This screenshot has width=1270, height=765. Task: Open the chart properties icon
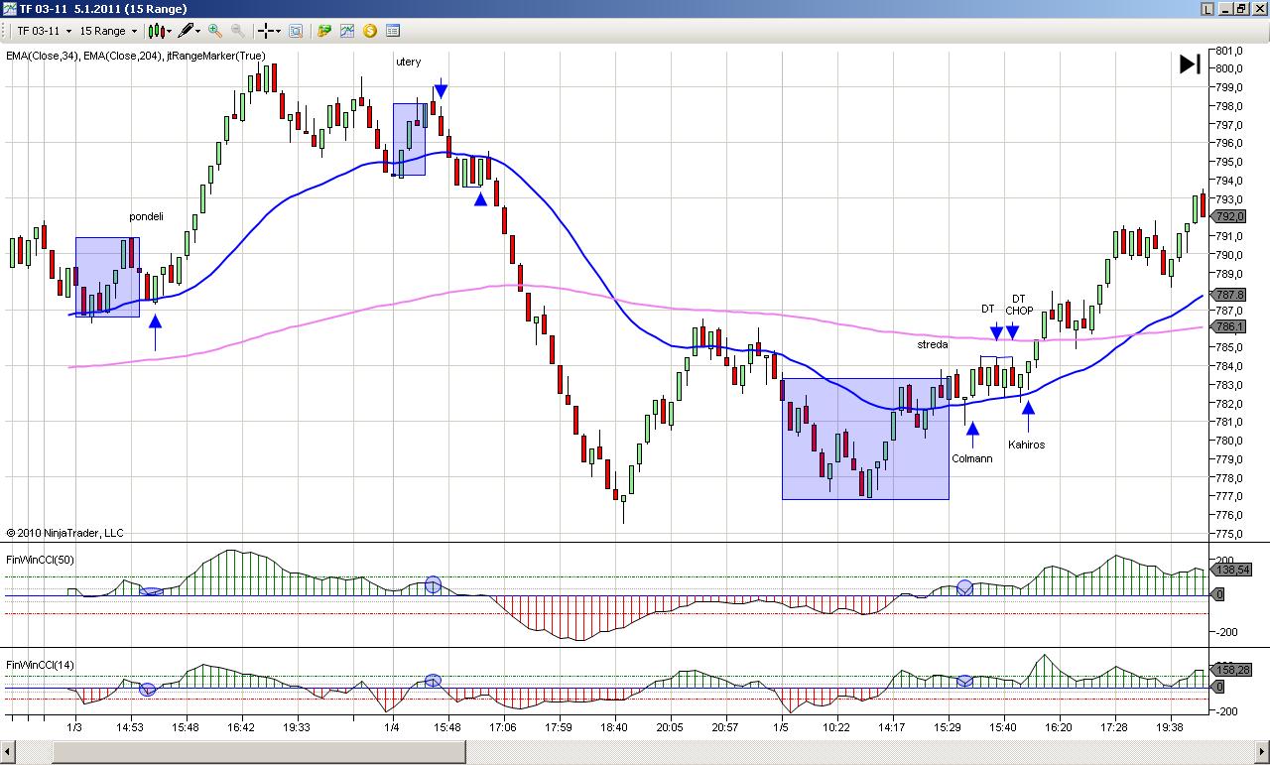tap(393, 31)
